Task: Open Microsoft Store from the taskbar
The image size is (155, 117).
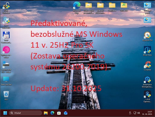Action: point(59,113)
